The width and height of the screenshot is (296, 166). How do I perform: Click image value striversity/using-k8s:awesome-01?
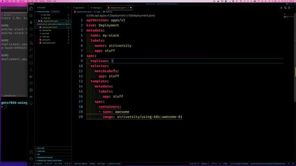pos(150,117)
